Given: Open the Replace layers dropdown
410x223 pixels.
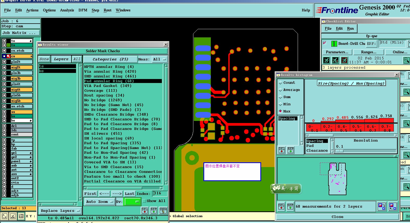Looking at the screenshot, I should 60,211.
